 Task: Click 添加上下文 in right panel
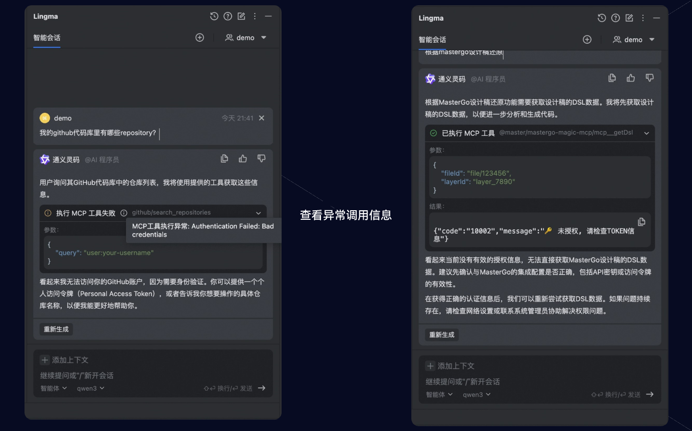tap(450, 366)
